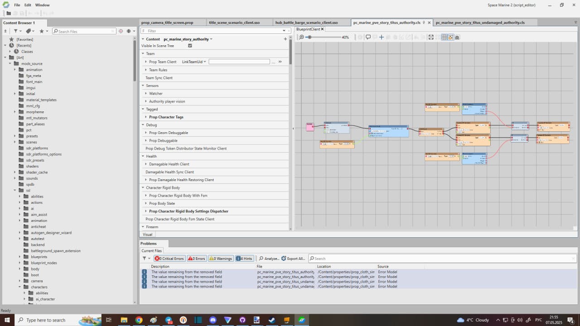Click the fit-to-screen icon in blueprint toolbar
580x326 pixels.
point(431,37)
